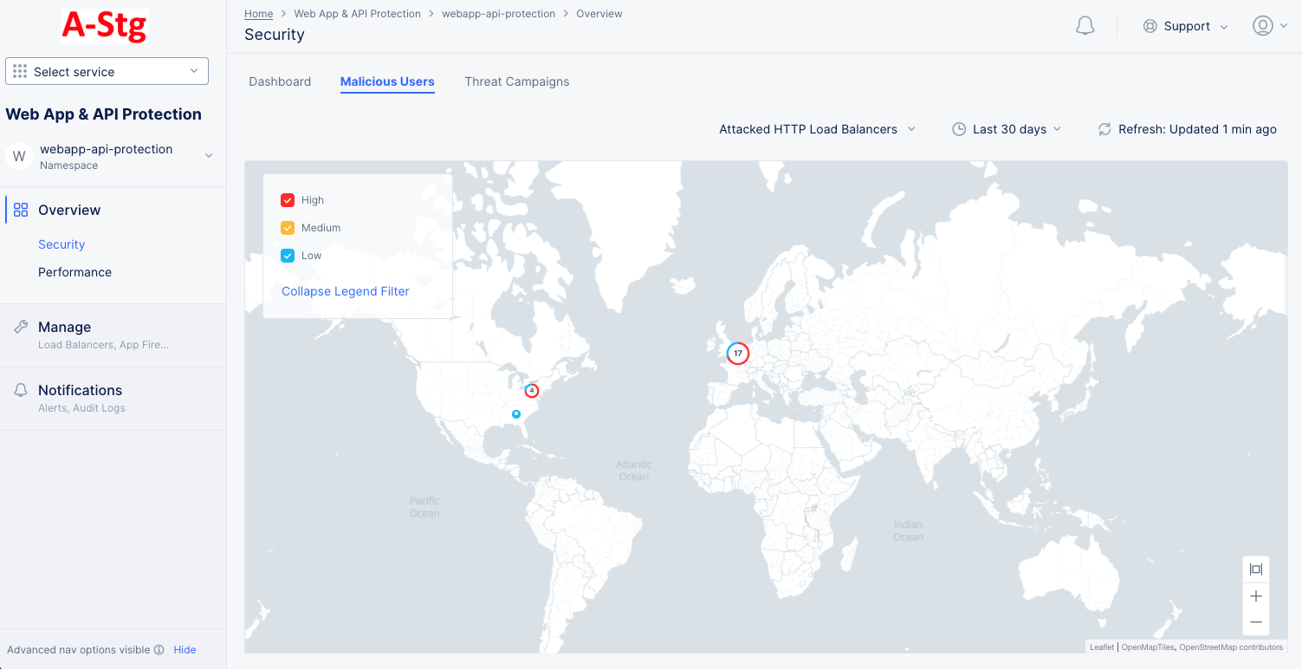Screen dimensions: 1302x669
Task: Uncheck the High severity filter
Action: point(287,200)
